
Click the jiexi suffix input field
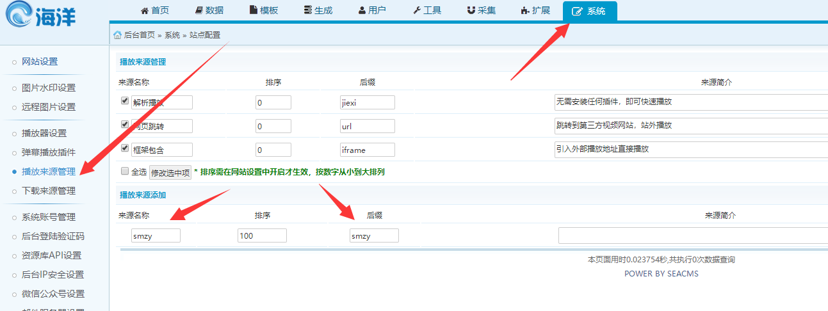point(367,102)
